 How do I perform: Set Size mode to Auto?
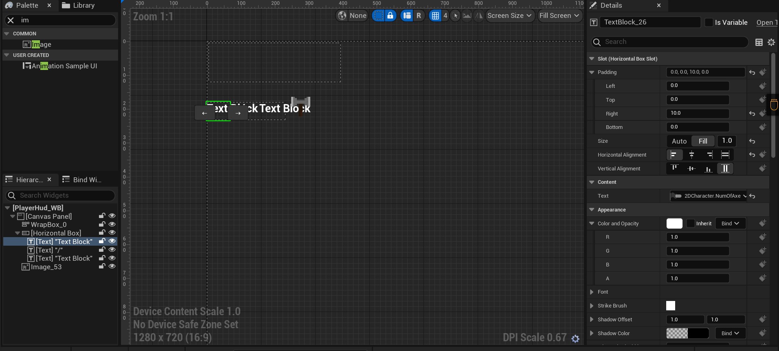(x=679, y=141)
